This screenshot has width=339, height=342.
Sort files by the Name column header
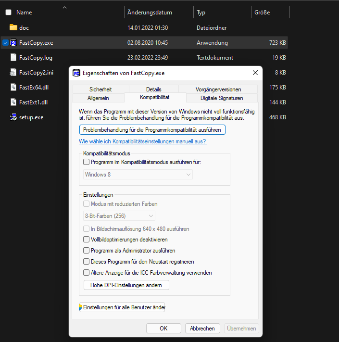point(24,13)
